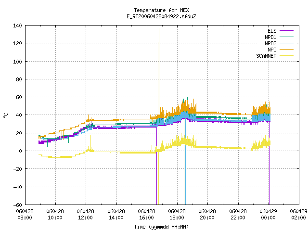The height and width of the screenshot is (231, 308).
Task: Click the x-axis tick label 060428 22:00
Action: coord(238,215)
